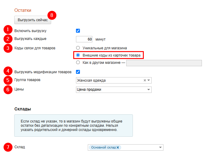Click the red marker number 1
The width and height of the screenshot is (224, 157).
pyautogui.click(x=8, y=30)
